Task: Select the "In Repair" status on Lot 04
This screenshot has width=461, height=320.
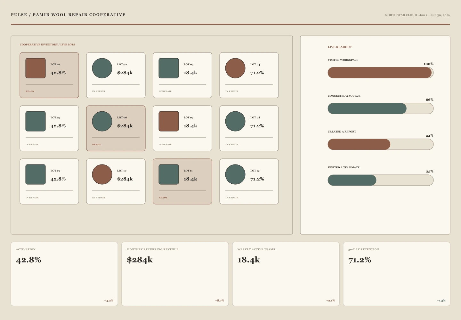Action: (x=232, y=92)
